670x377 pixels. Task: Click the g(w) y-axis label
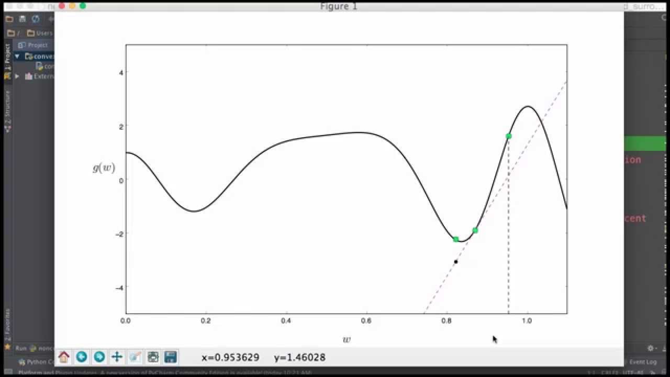104,168
